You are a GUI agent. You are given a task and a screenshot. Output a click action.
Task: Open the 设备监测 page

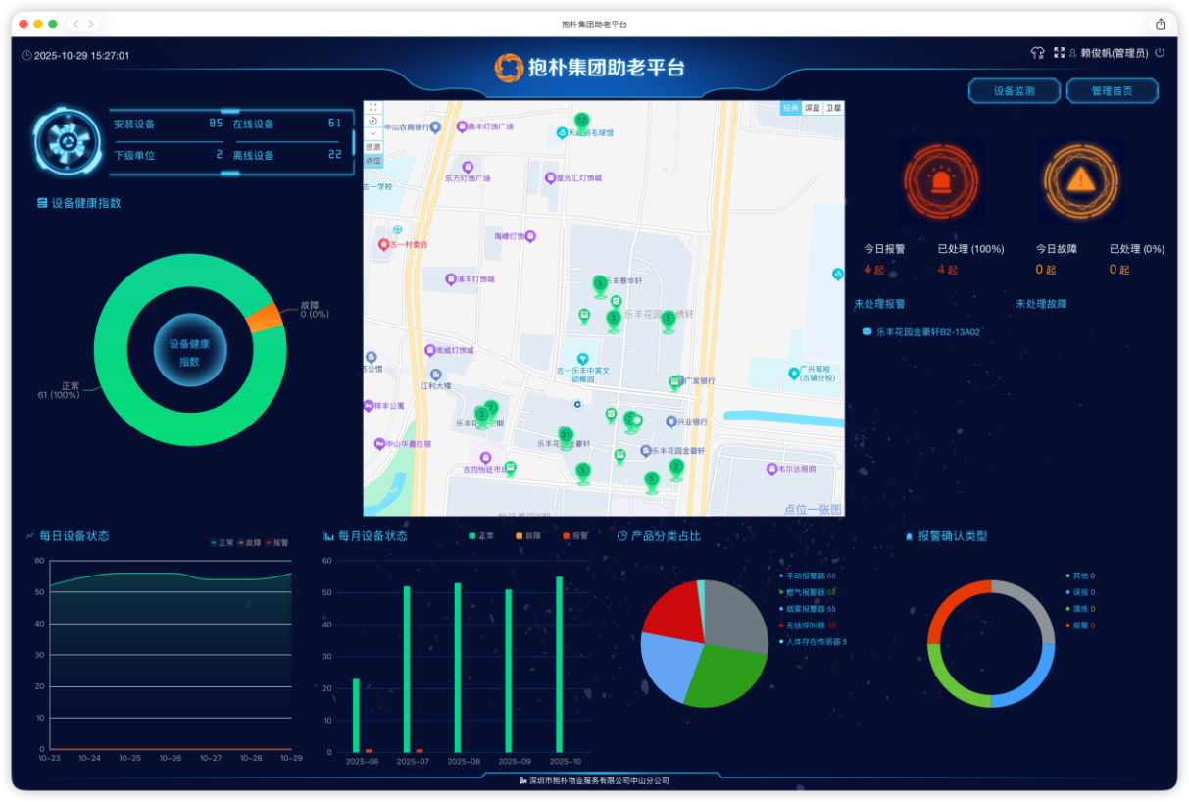(1014, 91)
